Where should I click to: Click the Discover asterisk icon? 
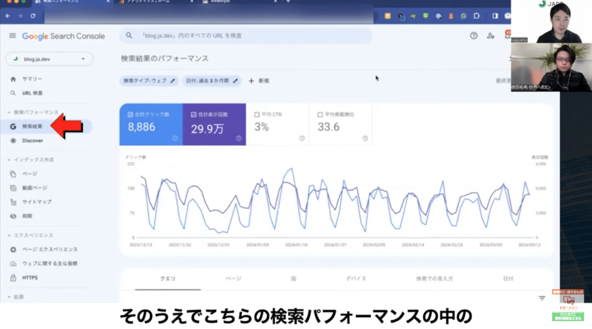click(x=13, y=141)
